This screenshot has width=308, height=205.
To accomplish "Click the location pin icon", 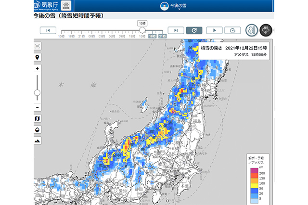I will coord(38,57).
